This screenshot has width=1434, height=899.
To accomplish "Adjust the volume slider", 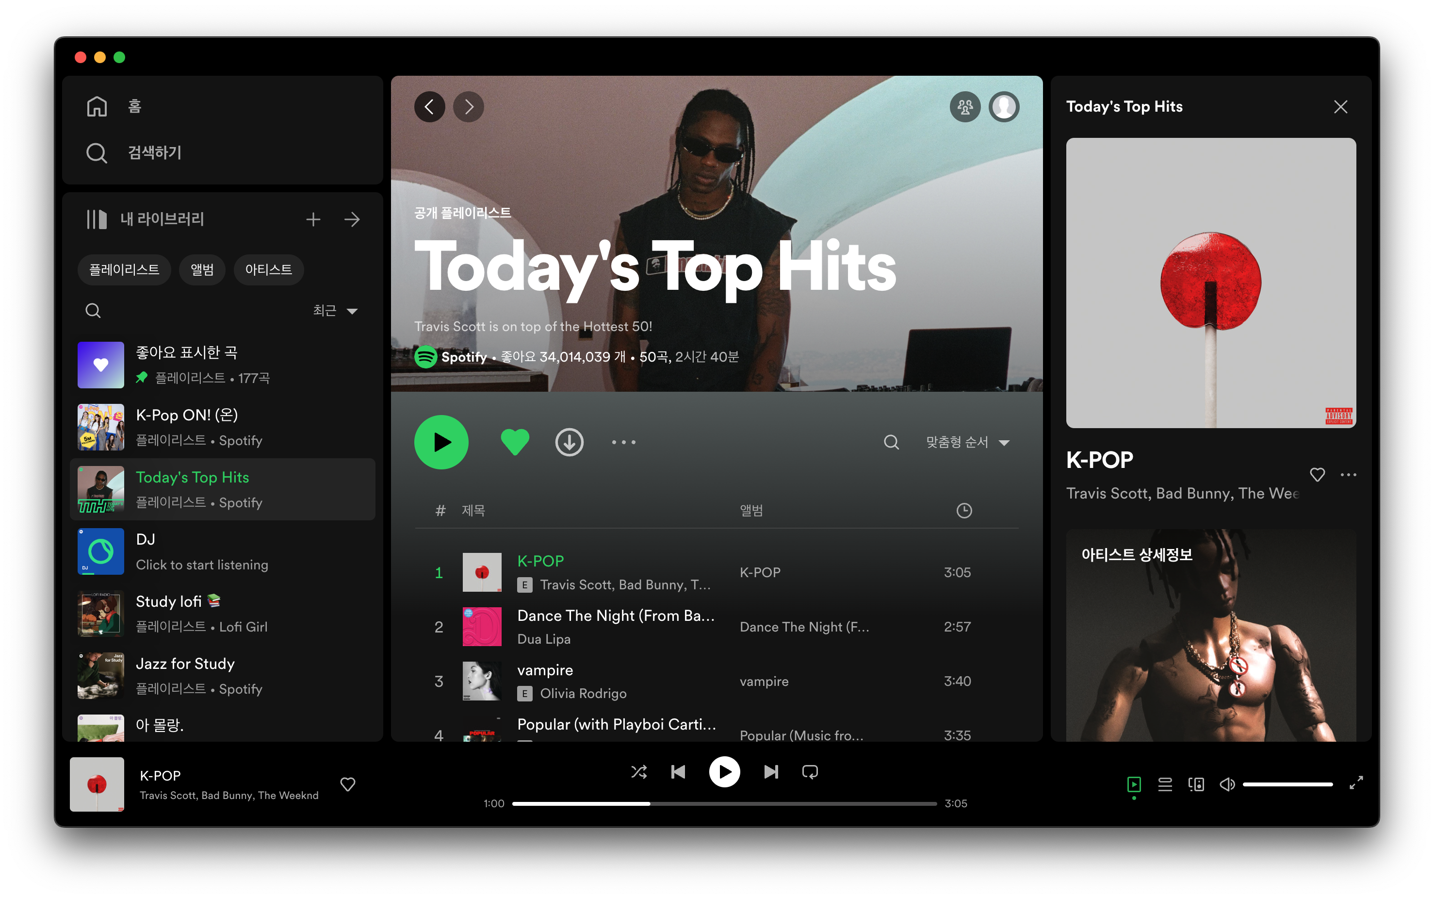I will pos(1288,784).
